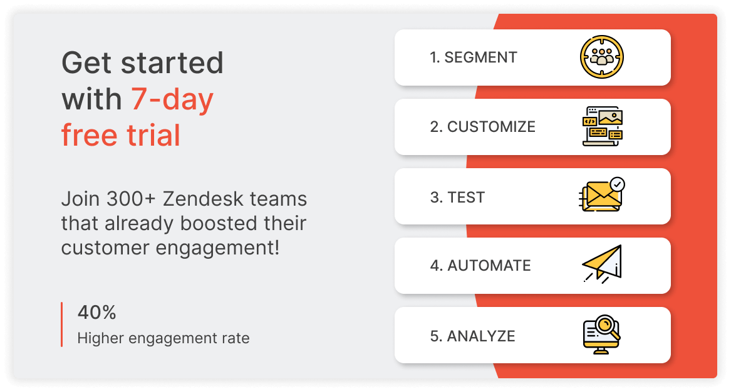Screen dimensions: 731x392
Task: Click the "Higher engagement rate" caption
Action: (163, 338)
